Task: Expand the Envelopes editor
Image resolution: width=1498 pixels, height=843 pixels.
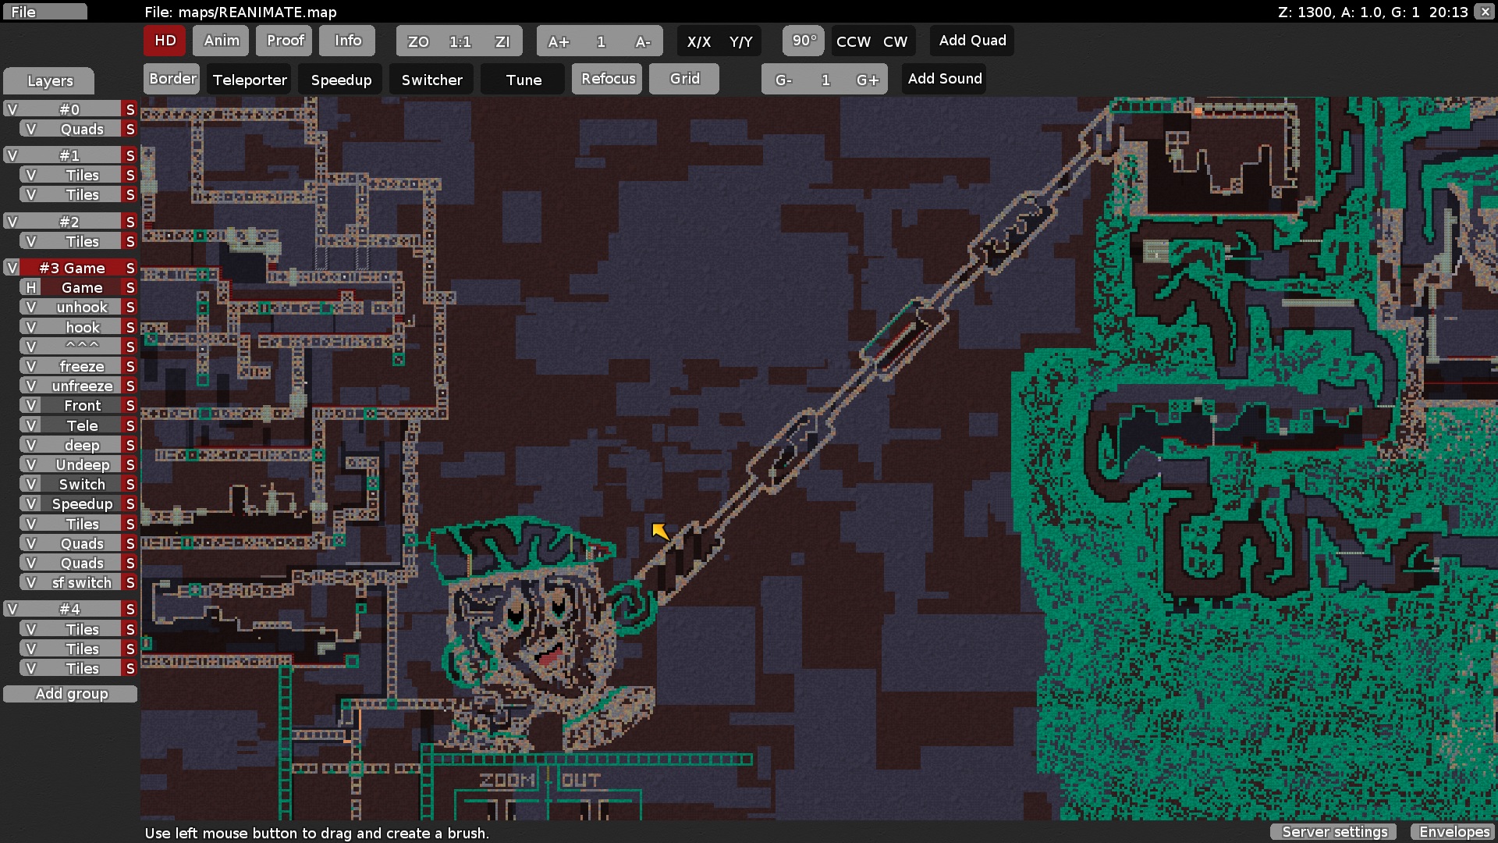Action: pyautogui.click(x=1454, y=832)
